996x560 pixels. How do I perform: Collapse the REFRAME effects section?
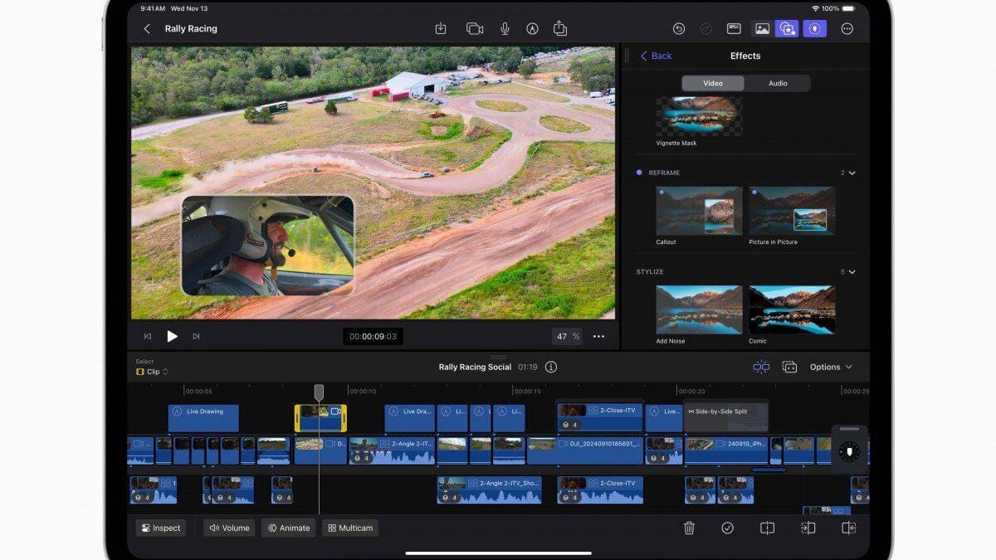[852, 173]
